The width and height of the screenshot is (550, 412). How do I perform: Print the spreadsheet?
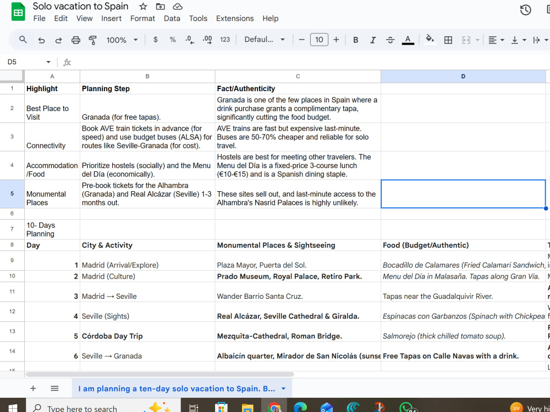point(76,40)
